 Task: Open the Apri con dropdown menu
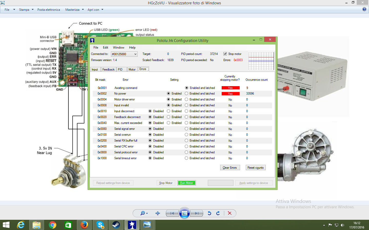tap(95, 10)
